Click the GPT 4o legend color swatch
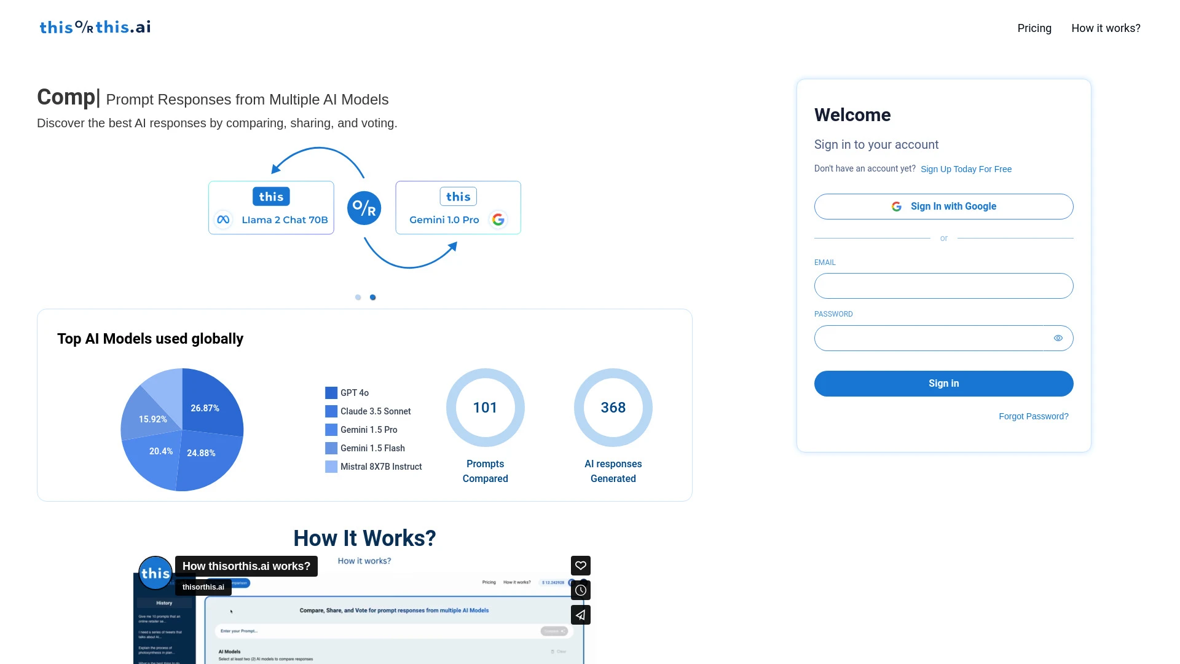The width and height of the screenshot is (1180, 664). click(330, 392)
